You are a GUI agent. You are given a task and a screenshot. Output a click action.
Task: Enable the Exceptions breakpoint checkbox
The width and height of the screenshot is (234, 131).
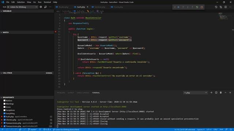pos(4,110)
